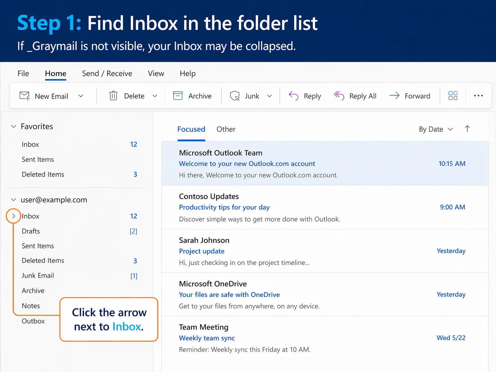Click the Forward arrow icon
The height and width of the screenshot is (372, 496).
tap(395, 96)
